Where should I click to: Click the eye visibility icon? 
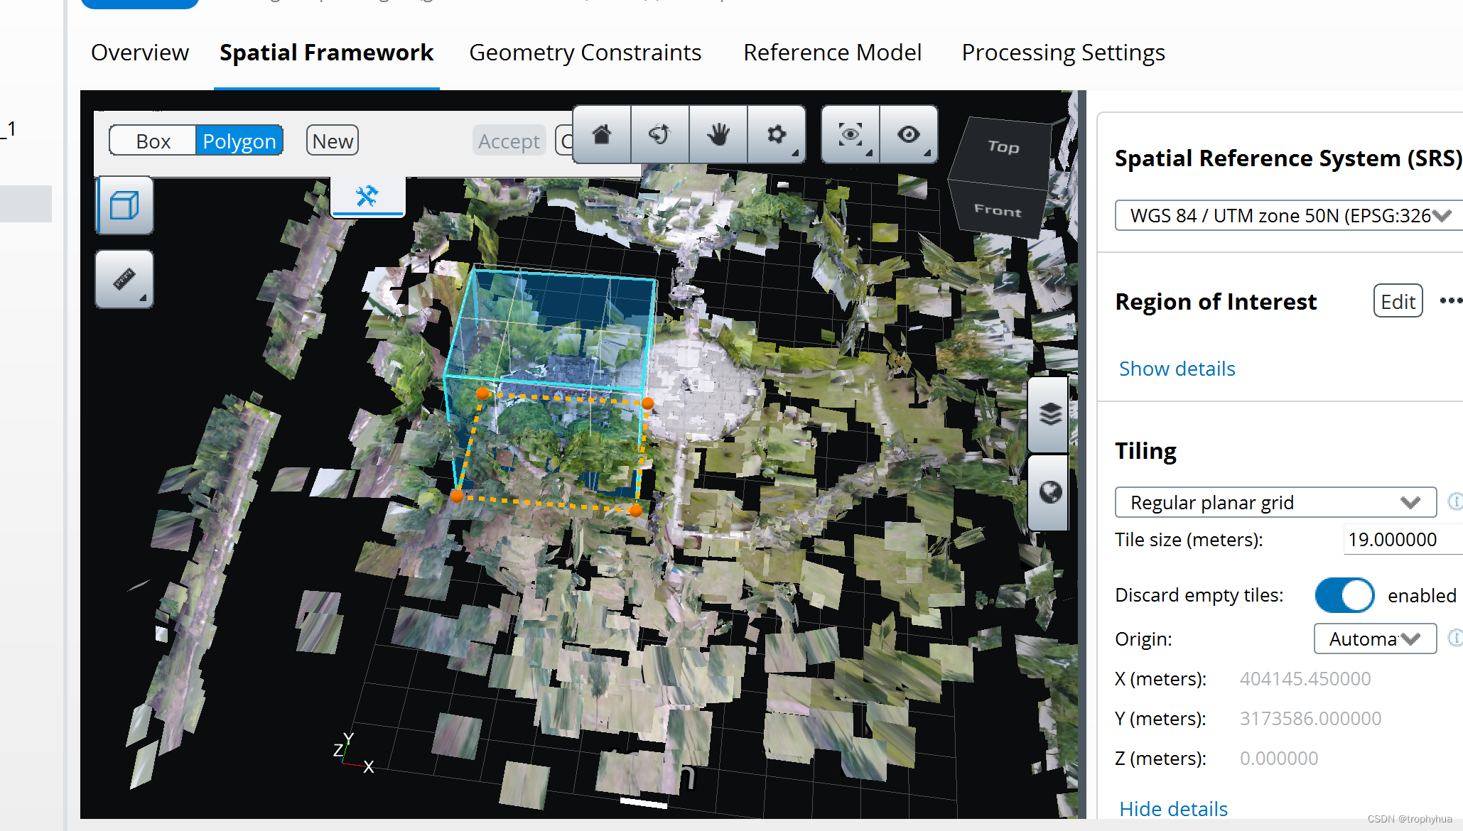(908, 134)
